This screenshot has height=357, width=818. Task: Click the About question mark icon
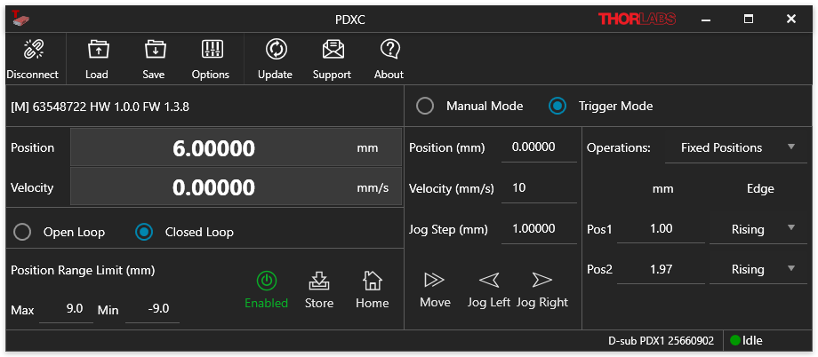click(x=389, y=50)
